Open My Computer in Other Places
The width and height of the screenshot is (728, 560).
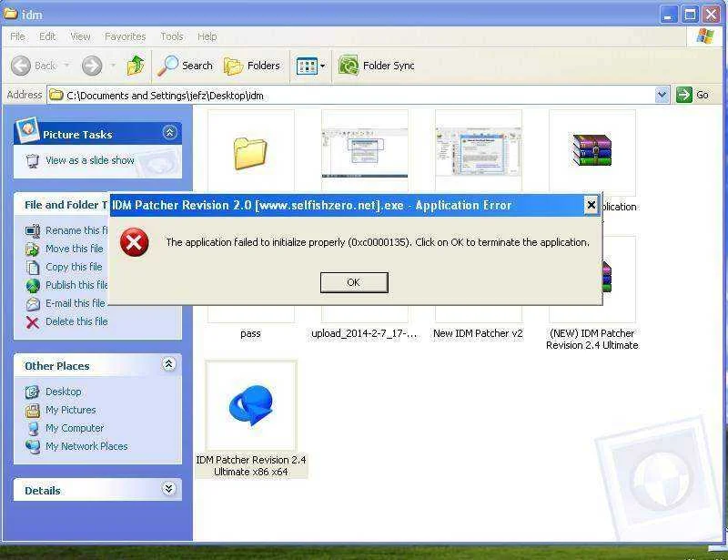point(75,428)
